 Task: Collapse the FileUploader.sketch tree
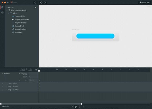tap(7, 10)
